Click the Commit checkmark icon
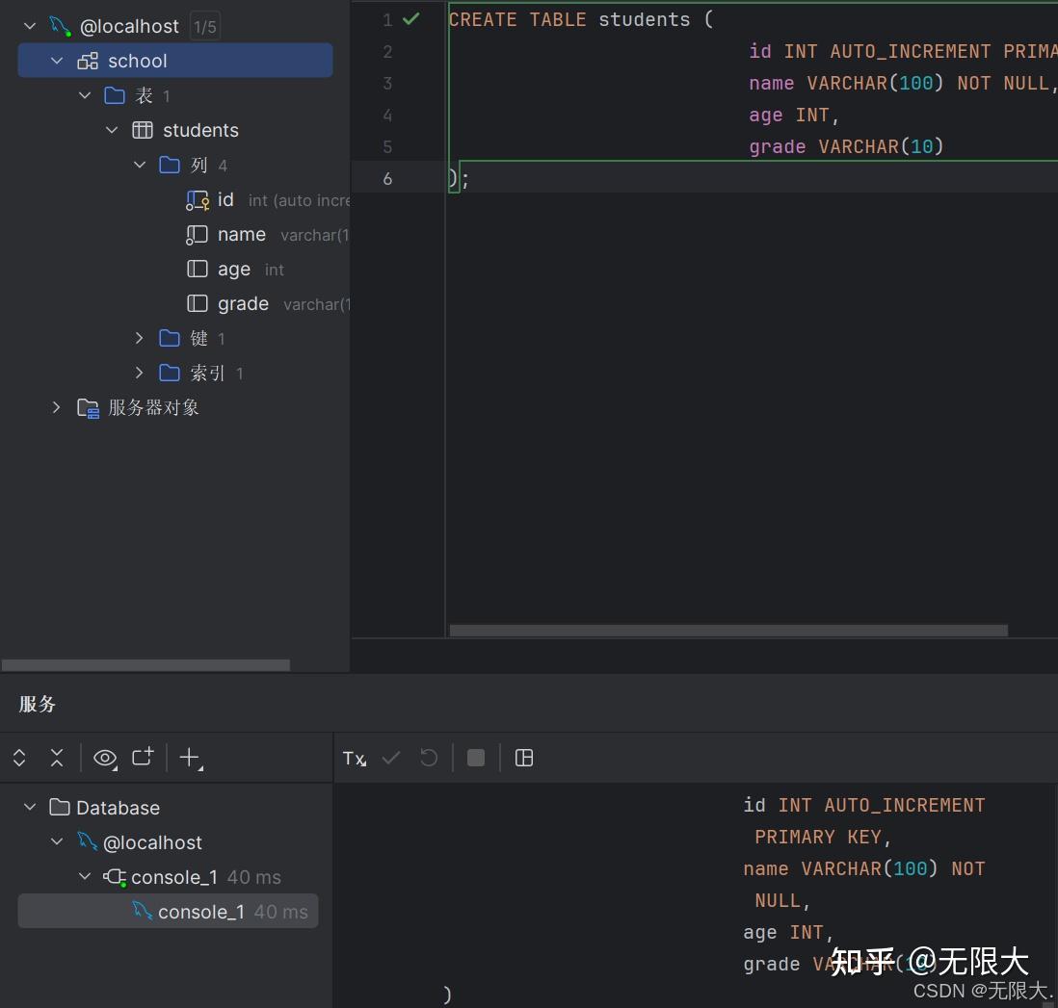 pyautogui.click(x=391, y=758)
